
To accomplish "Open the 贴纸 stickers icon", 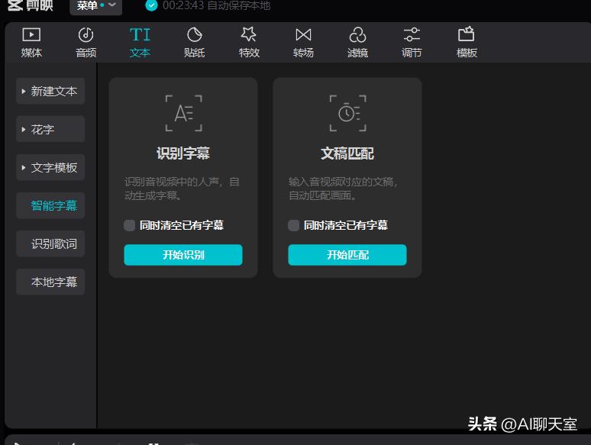I will click(195, 35).
